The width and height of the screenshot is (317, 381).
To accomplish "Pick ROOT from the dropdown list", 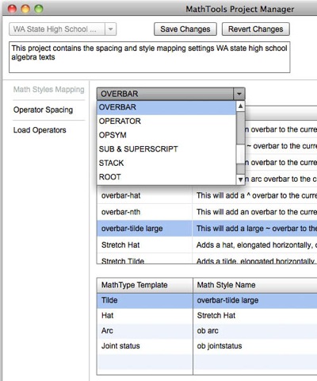I will click(166, 177).
